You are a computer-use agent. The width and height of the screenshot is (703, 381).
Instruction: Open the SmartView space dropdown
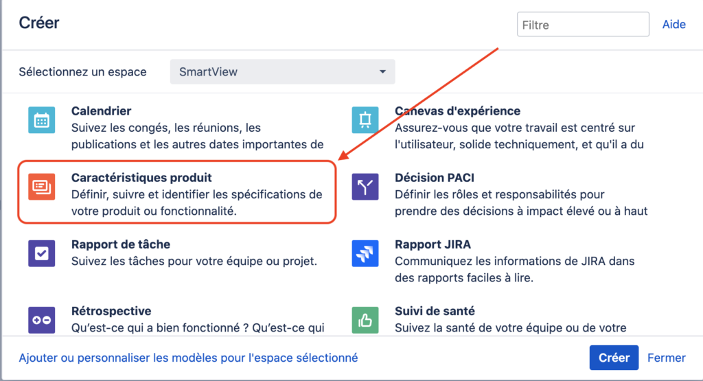click(282, 71)
